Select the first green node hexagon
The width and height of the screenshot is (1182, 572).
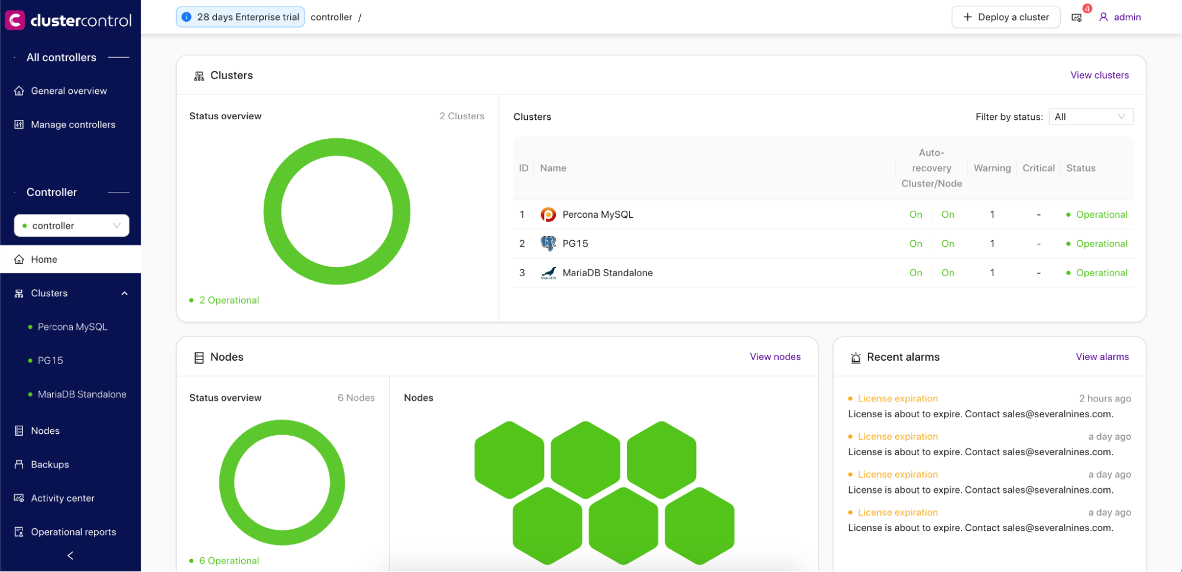pos(509,459)
